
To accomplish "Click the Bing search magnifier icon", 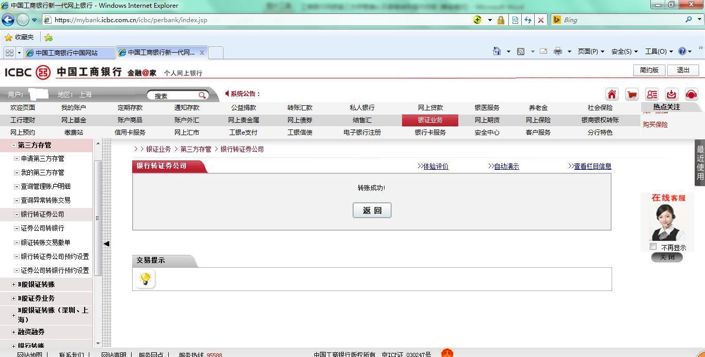I will pyautogui.click(x=689, y=20).
